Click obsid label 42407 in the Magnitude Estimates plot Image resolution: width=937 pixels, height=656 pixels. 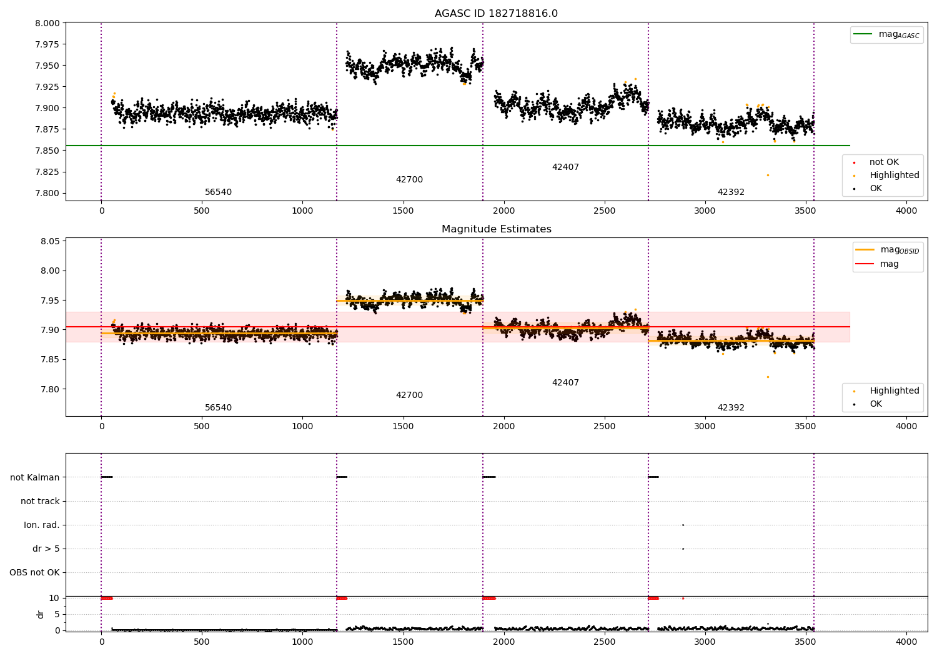point(565,383)
